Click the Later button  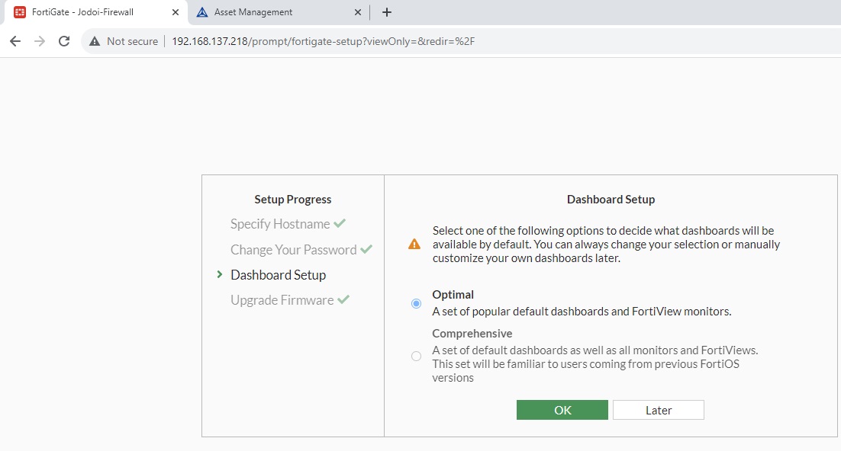[658, 410]
